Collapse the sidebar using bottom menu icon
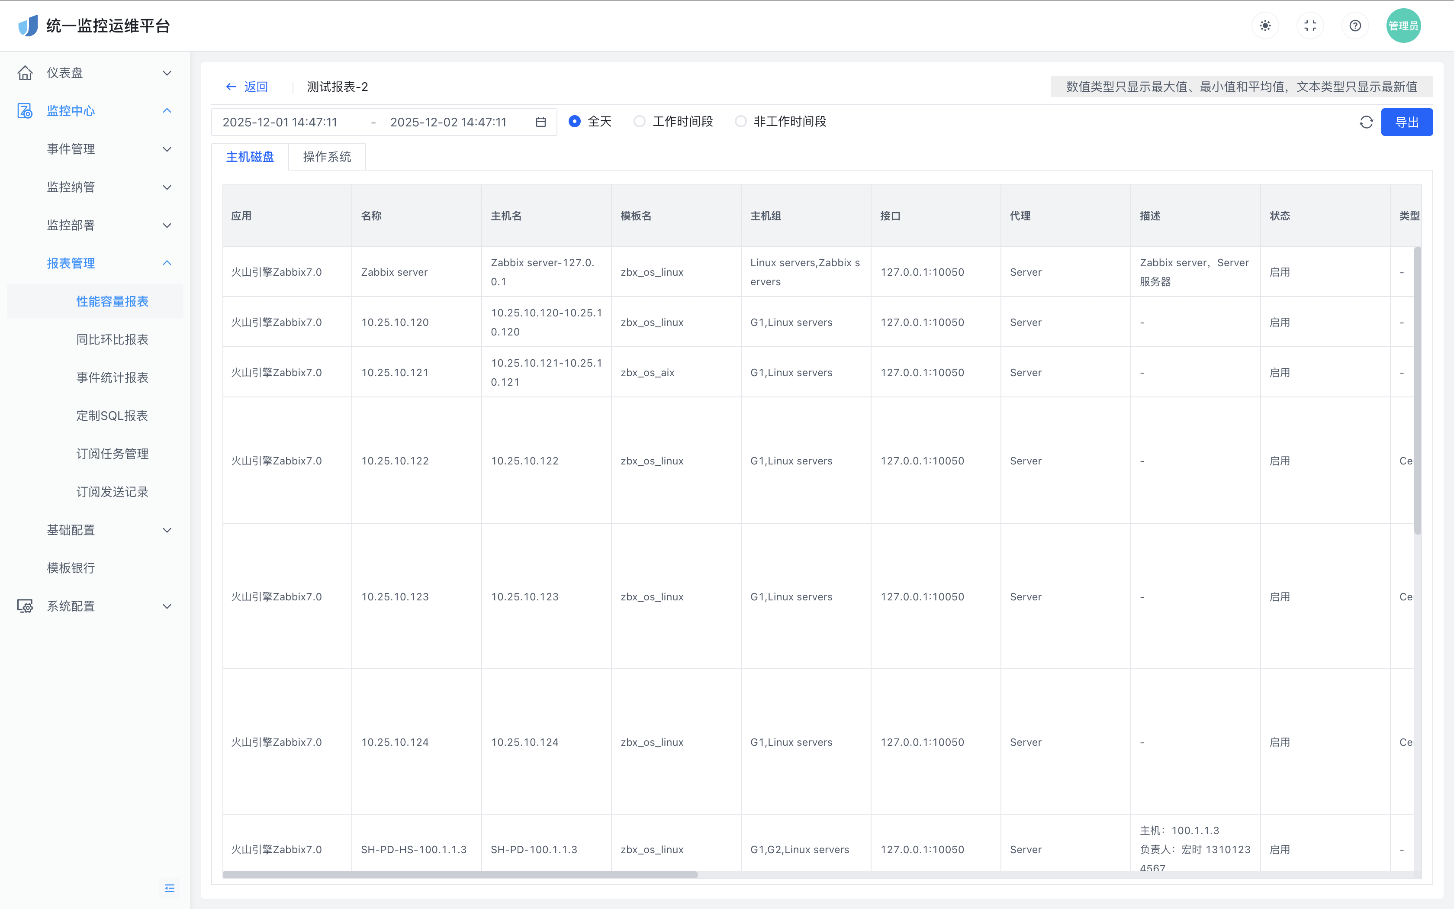Image resolution: width=1454 pixels, height=909 pixels. (x=170, y=888)
